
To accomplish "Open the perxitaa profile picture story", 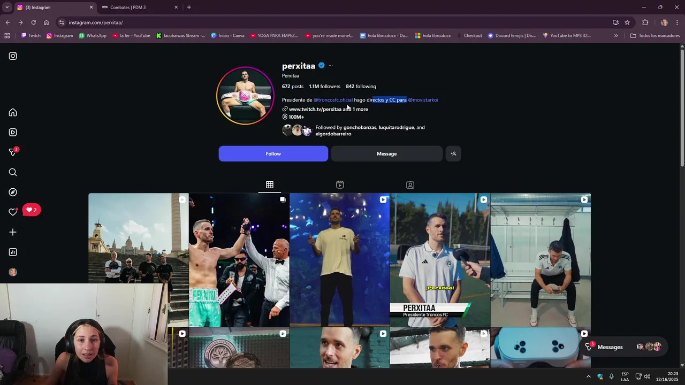I will pyautogui.click(x=245, y=96).
